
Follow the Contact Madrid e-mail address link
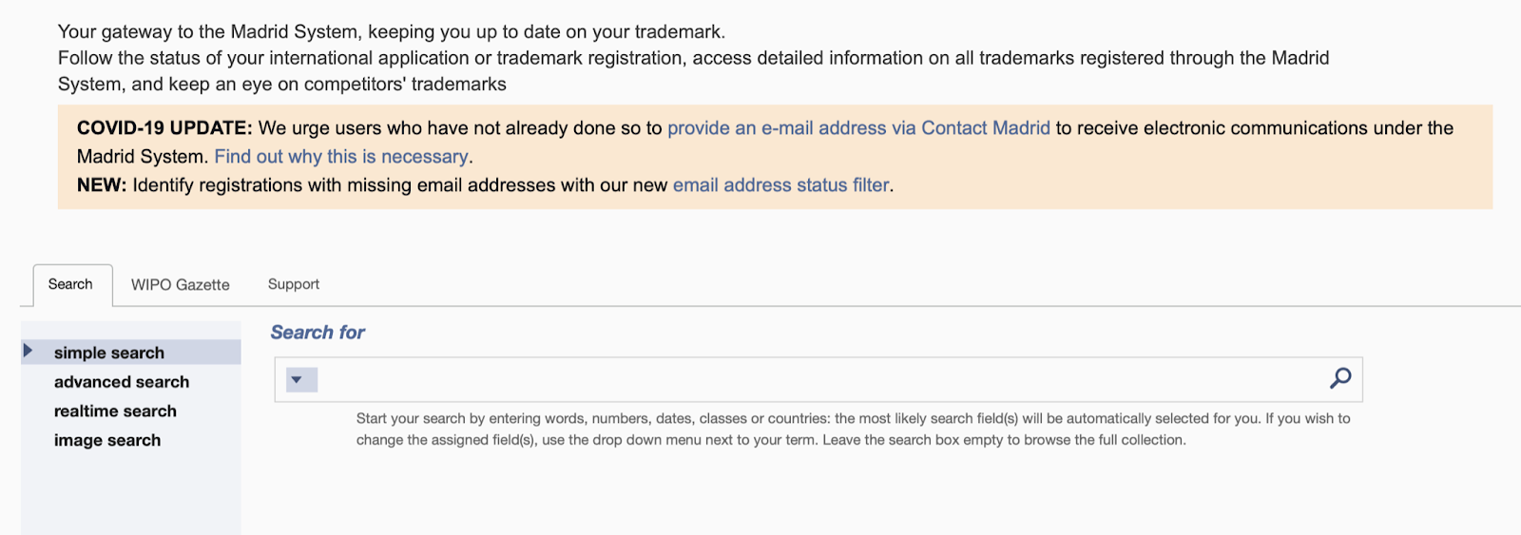coord(858,128)
